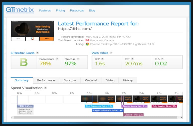This screenshot has height=126, width=193.
Task: Switch to the Waterfall tab
Action: coord(91,80)
